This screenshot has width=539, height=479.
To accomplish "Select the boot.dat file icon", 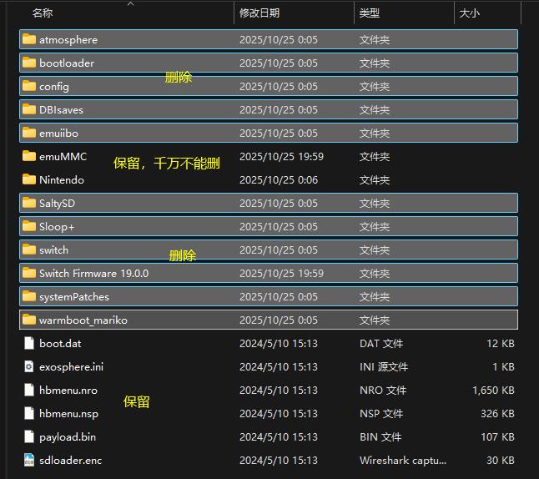I will (x=29, y=343).
